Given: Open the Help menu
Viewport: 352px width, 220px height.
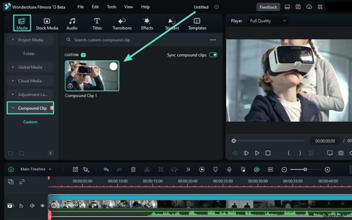Looking at the screenshot, I should point(145,7).
